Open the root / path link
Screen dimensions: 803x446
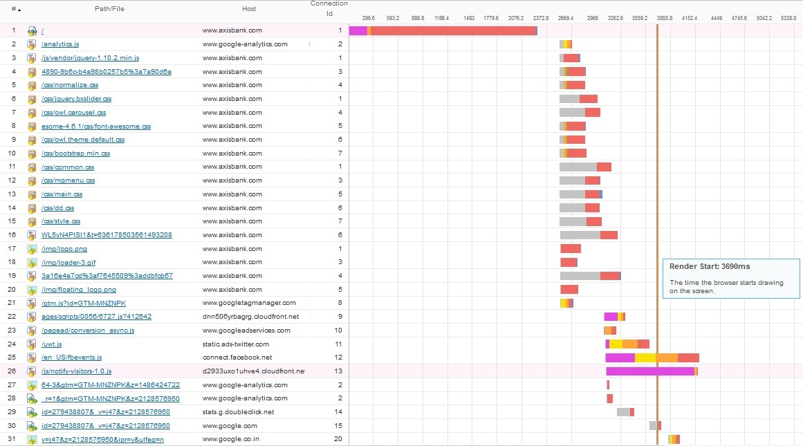pos(42,30)
